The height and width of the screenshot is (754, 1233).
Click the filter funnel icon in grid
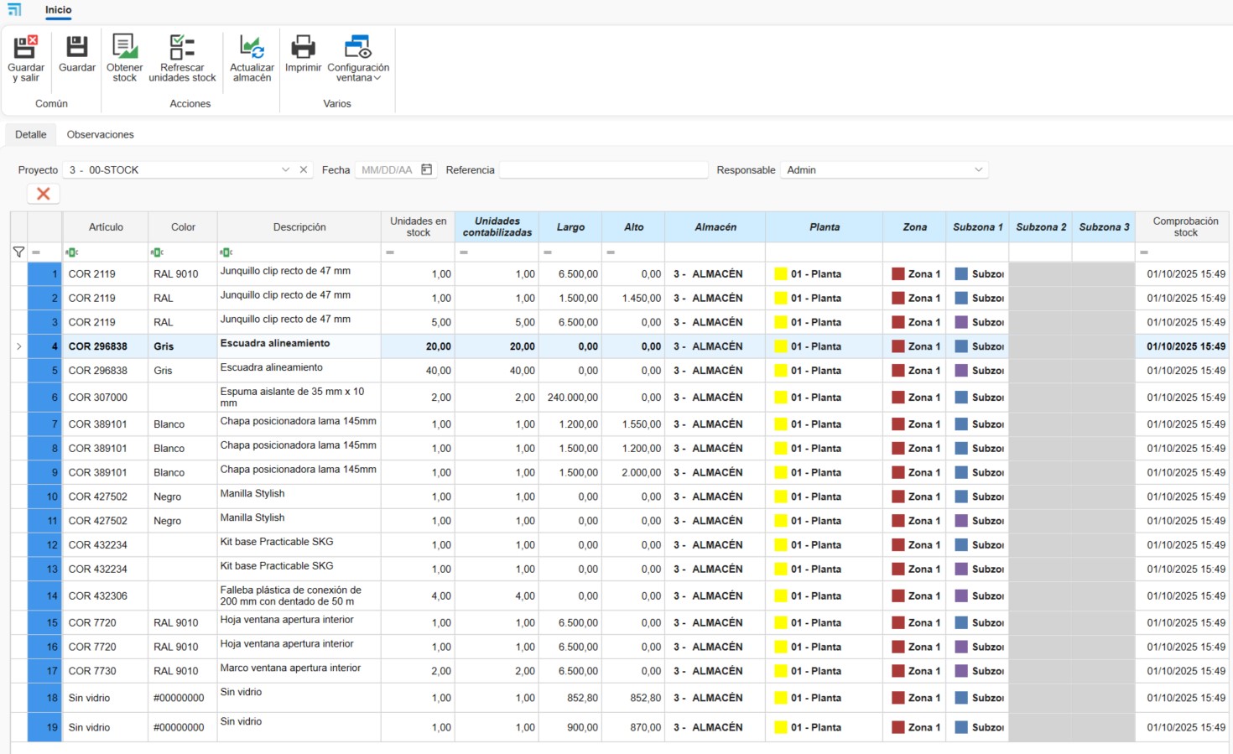(x=18, y=252)
